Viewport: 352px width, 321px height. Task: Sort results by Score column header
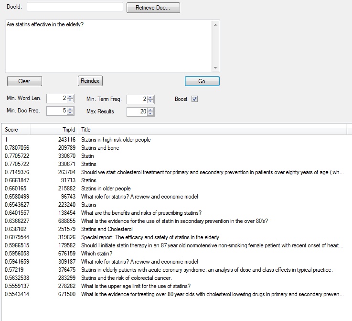(15, 130)
